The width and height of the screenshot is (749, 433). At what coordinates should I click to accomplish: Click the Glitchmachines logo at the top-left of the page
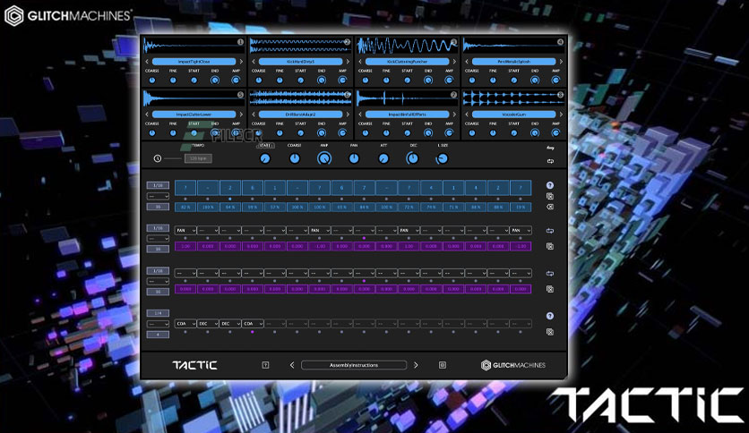tap(68, 16)
